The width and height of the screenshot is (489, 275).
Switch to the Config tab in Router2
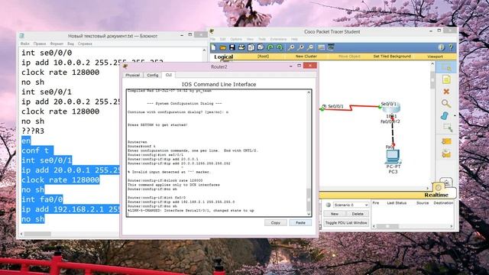pos(153,75)
